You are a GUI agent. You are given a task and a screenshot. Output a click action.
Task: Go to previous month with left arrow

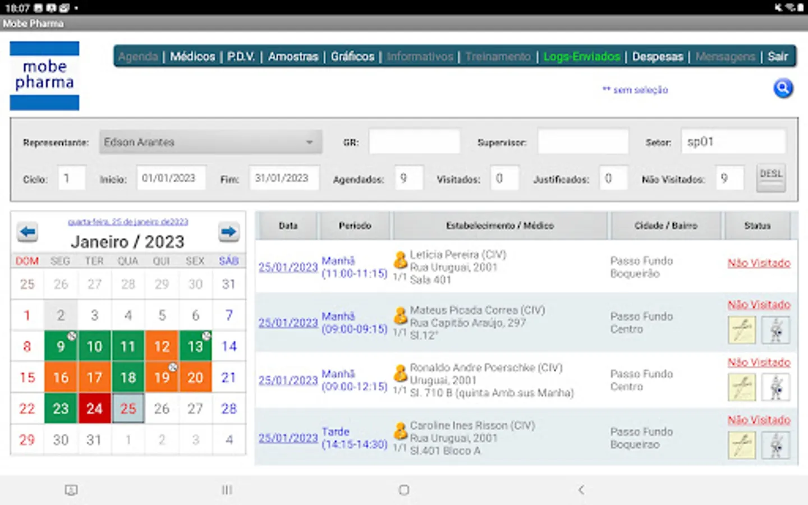[x=27, y=232]
